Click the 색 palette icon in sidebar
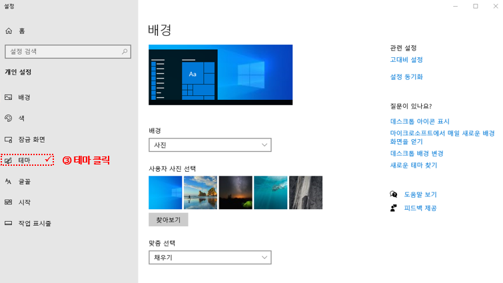Viewport: 503px width, 283px height. pos(9,119)
